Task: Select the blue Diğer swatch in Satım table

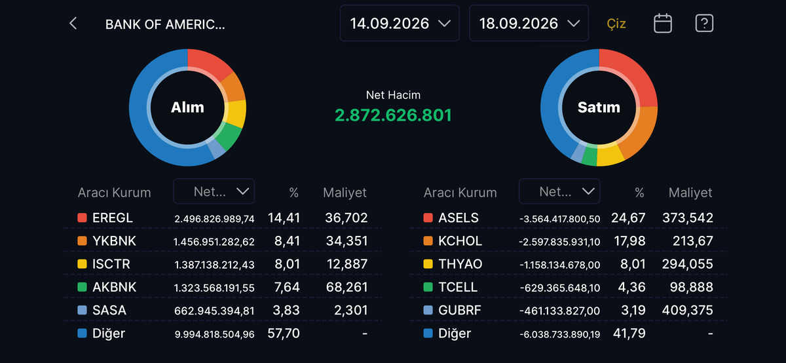Action: tap(428, 334)
